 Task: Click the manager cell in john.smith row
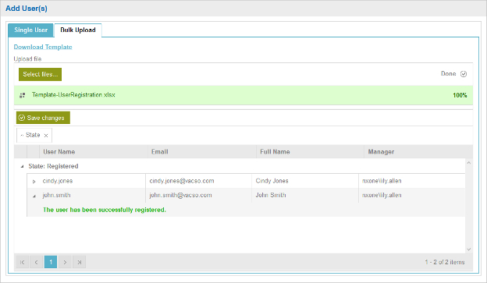coord(412,195)
